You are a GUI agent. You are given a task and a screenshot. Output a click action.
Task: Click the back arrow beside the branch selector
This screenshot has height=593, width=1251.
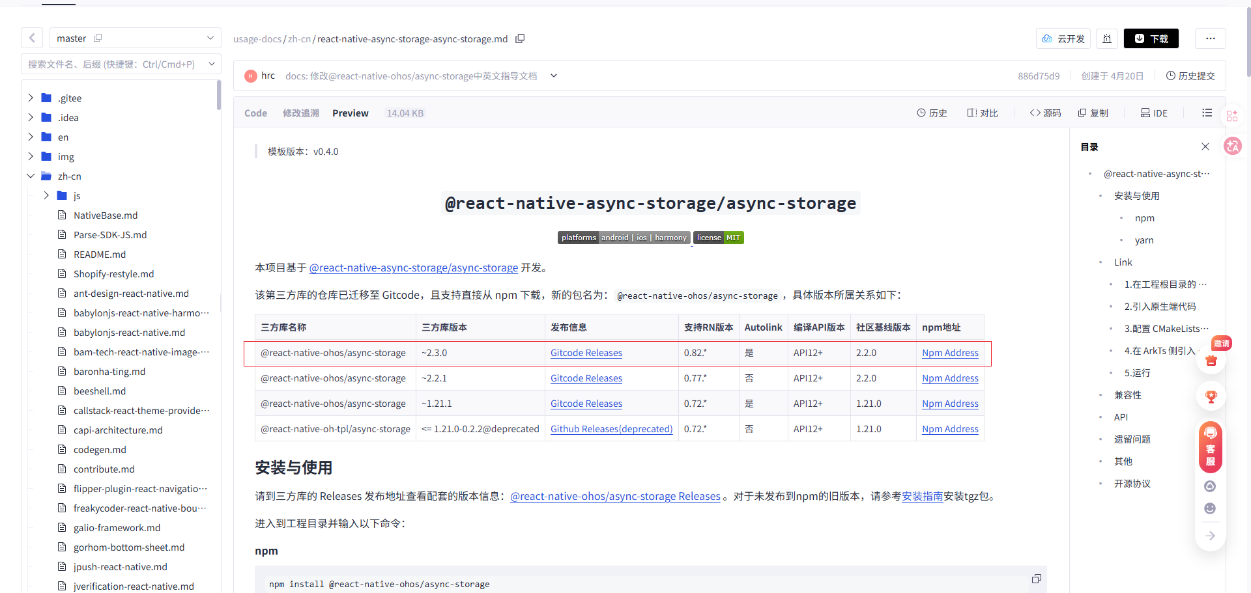(32, 38)
